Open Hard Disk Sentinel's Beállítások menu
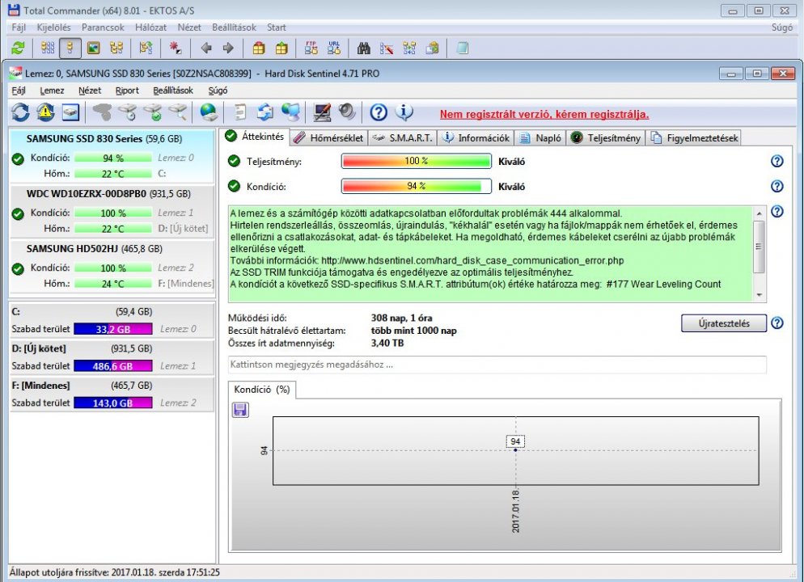Image resolution: width=804 pixels, height=582 pixels. pyautogui.click(x=173, y=91)
